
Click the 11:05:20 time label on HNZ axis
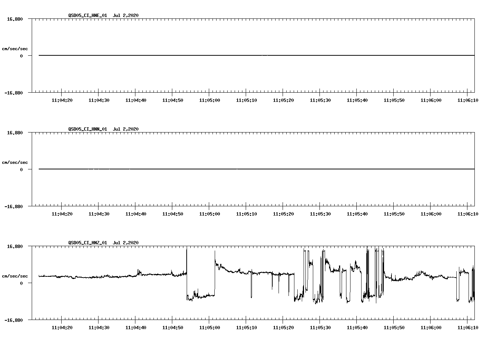(x=283, y=328)
